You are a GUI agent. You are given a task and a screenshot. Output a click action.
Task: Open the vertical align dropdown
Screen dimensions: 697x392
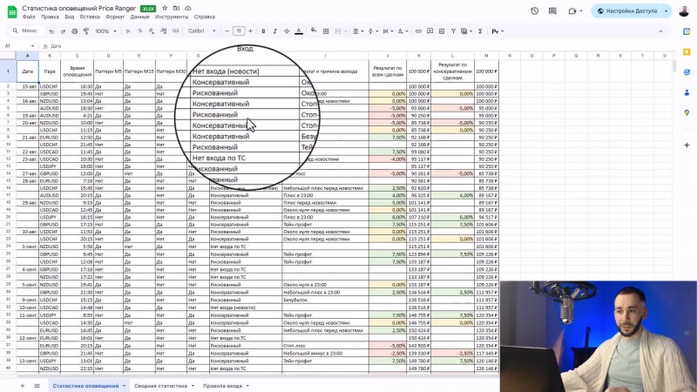point(372,31)
